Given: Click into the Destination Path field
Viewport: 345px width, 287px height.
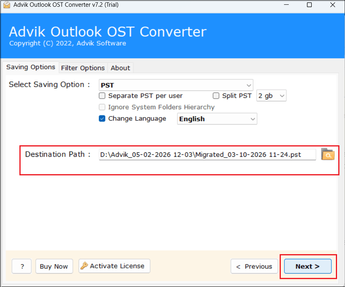Looking at the screenshot, I should point(207,155).
